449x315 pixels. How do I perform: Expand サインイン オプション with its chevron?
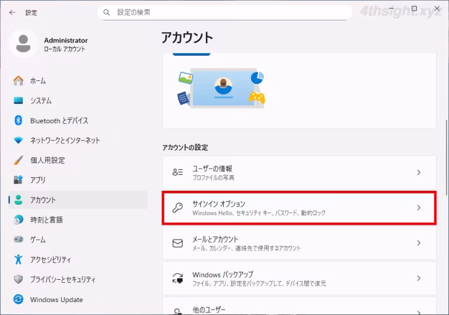click(x=419, y=208)
